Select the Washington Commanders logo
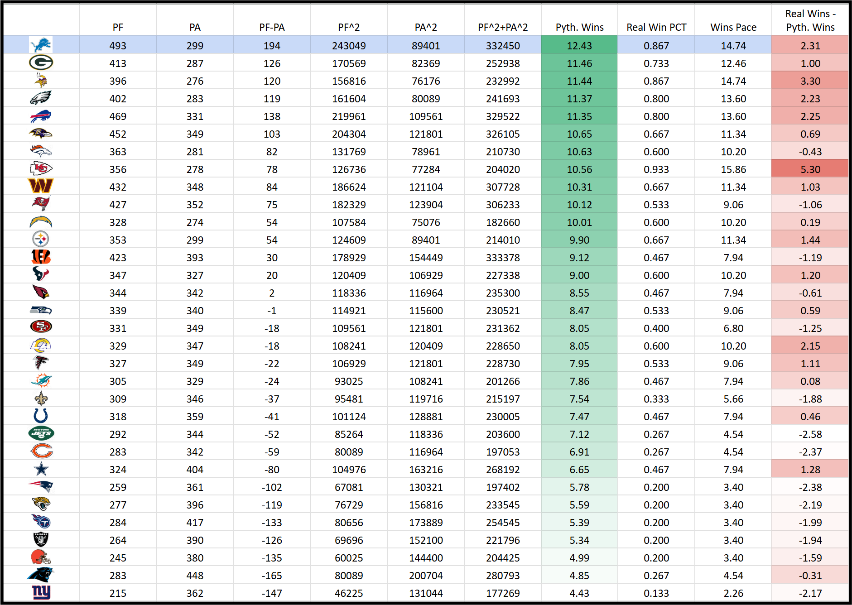 [41, 186]
